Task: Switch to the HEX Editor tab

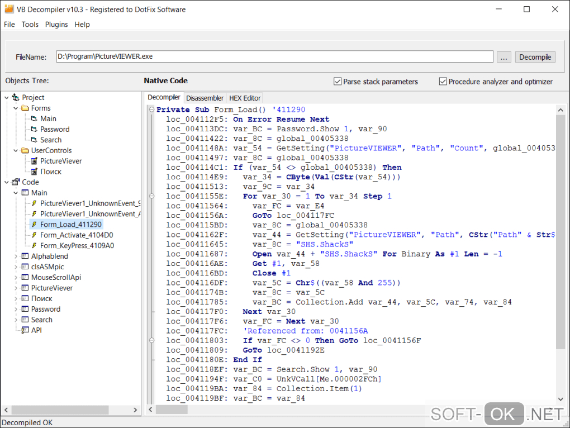Action: point(245,98)
